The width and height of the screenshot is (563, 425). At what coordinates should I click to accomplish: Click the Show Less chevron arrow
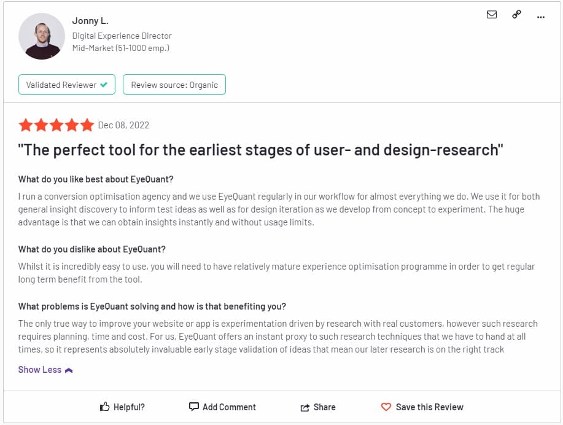69,370
